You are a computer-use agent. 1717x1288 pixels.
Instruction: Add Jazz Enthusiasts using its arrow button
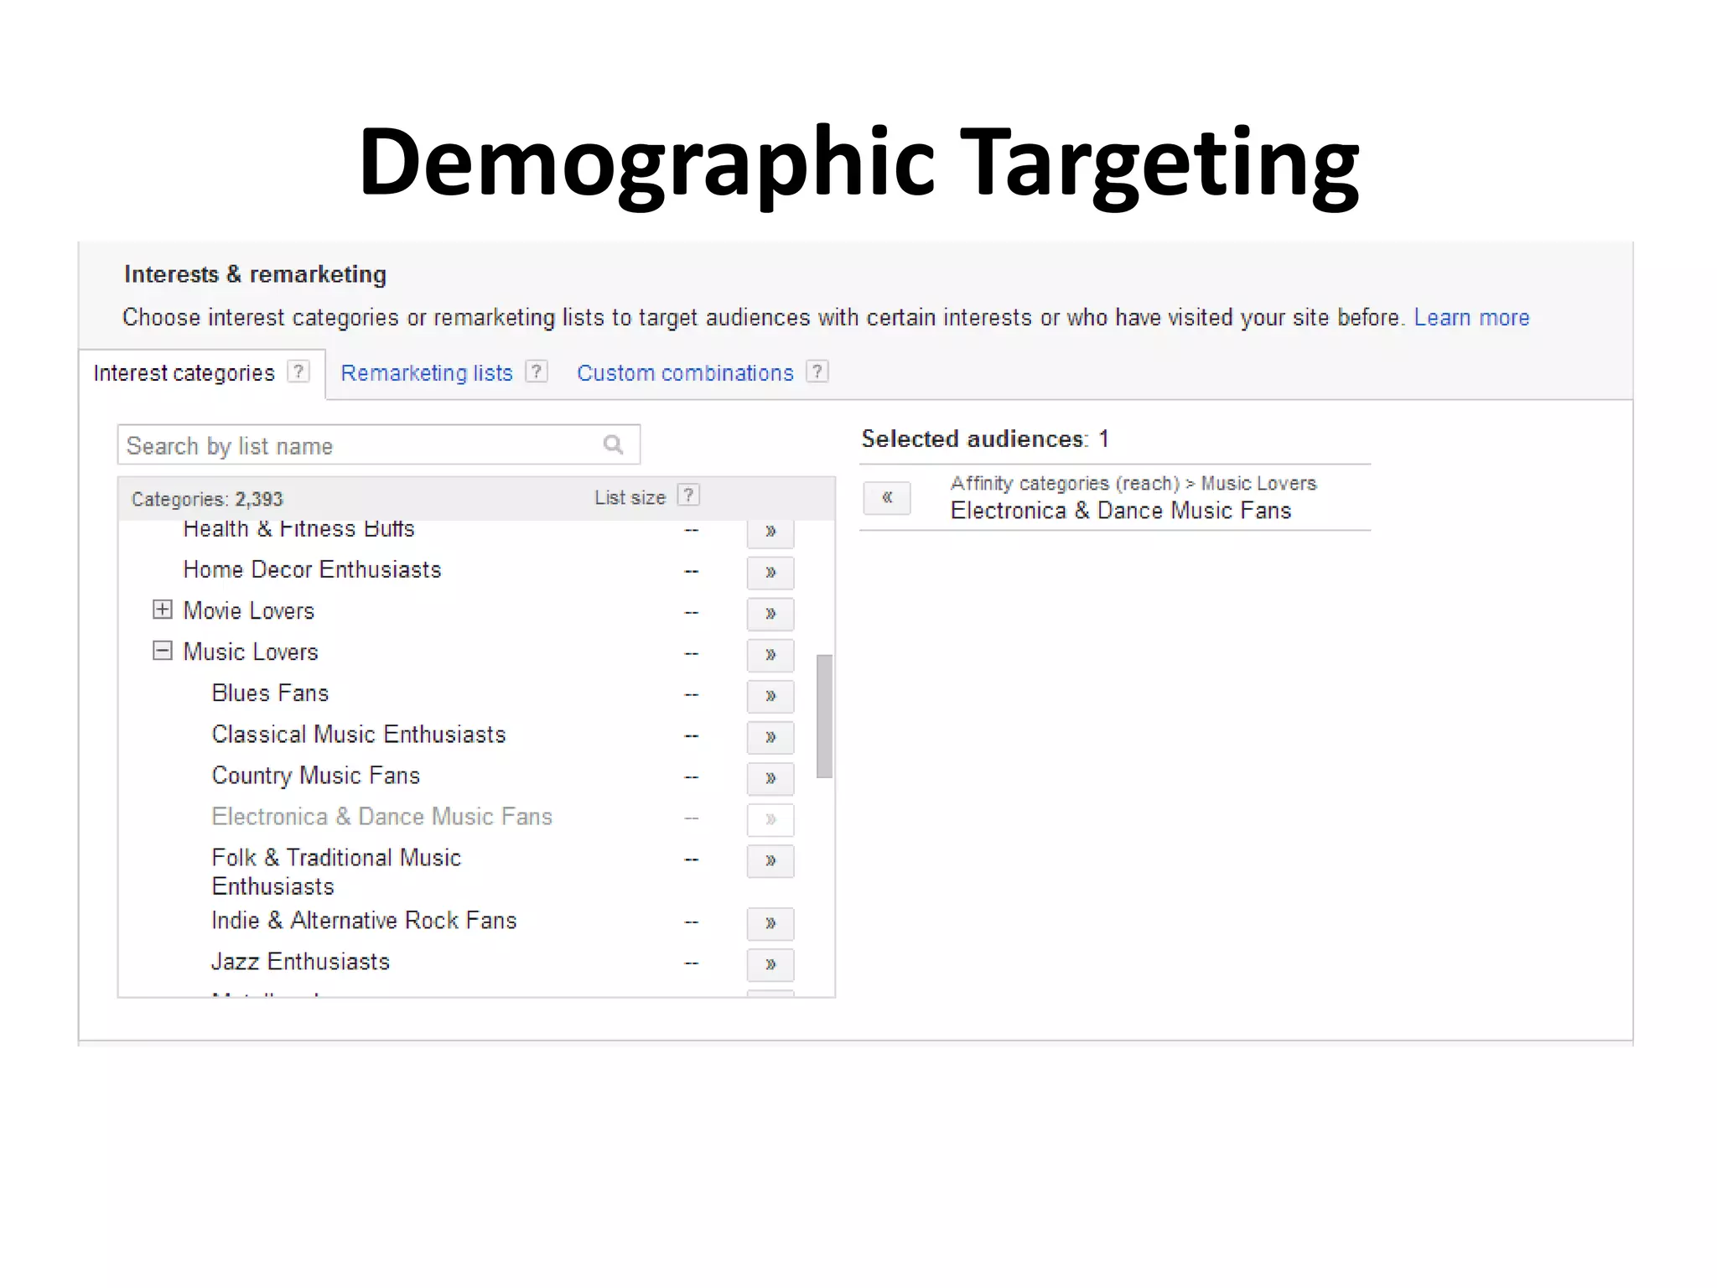click(x=770, y=964)
